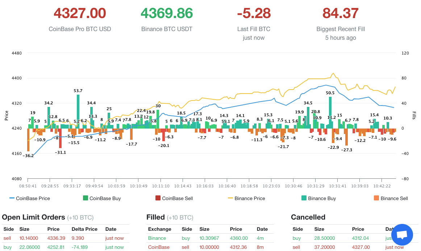Viewport: 421px width, 251px height.
Task: Click Binance in the Filled table
Action: [x=157, y=238]
